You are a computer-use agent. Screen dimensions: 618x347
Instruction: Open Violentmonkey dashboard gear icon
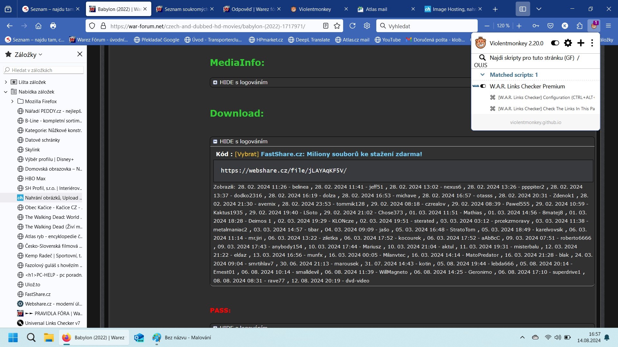568,43
